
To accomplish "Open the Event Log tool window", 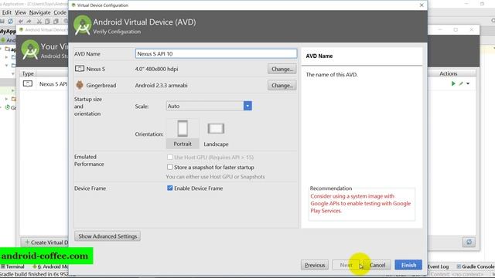I will tap(438, 266).
